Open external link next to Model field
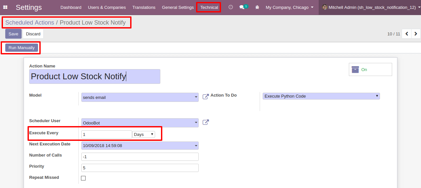 click(x=206, y=97)
